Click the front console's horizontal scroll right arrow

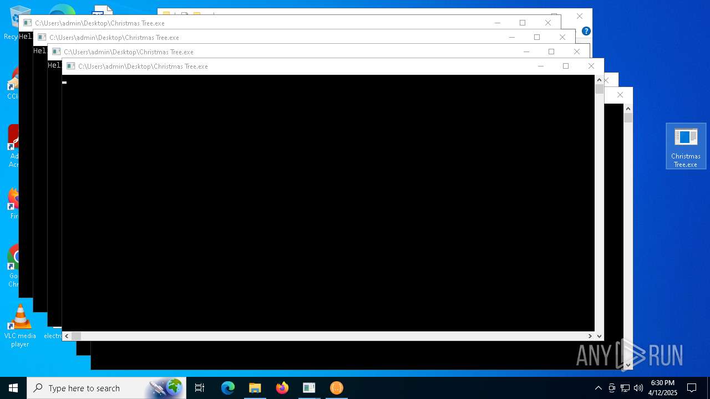(590, 336)
